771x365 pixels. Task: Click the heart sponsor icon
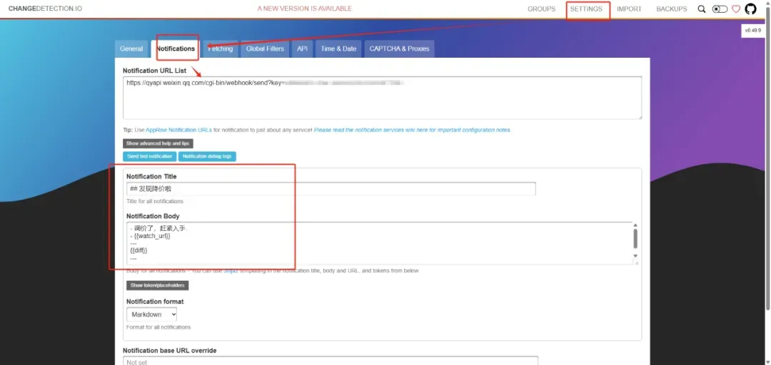[x=736, y=9]
